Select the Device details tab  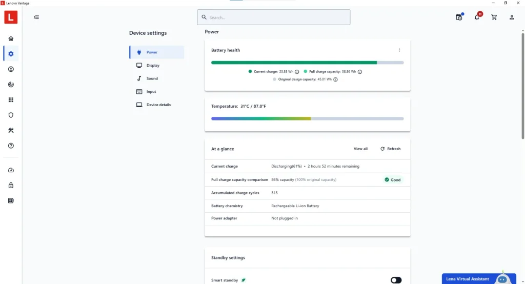tap(157, 105)
